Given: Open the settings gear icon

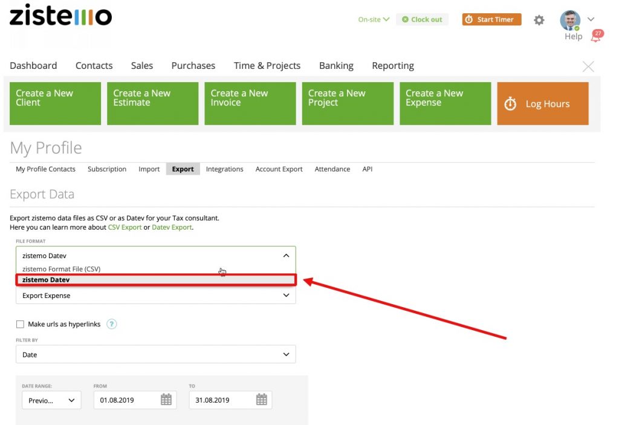Looking at the screenshot, I should 539,20.
